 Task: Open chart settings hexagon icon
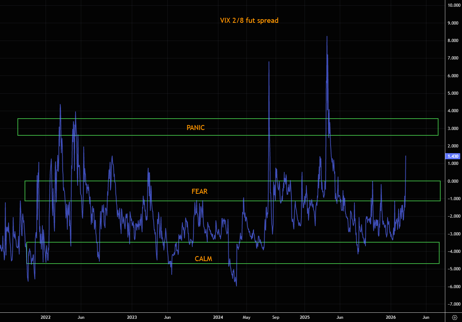click(x=455, y=317)
